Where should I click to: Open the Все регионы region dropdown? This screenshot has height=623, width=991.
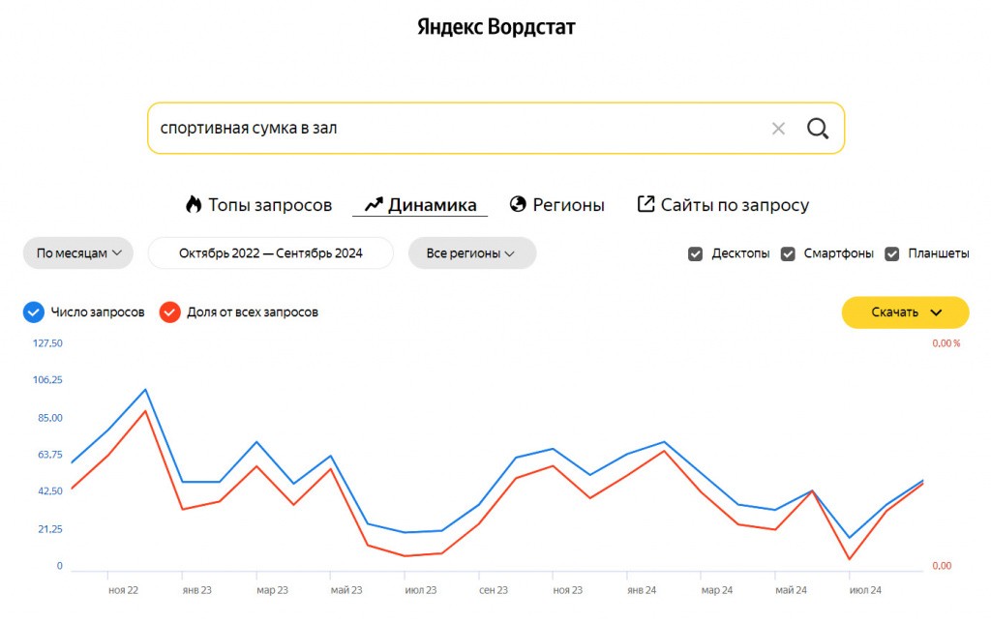pos(472,253)
